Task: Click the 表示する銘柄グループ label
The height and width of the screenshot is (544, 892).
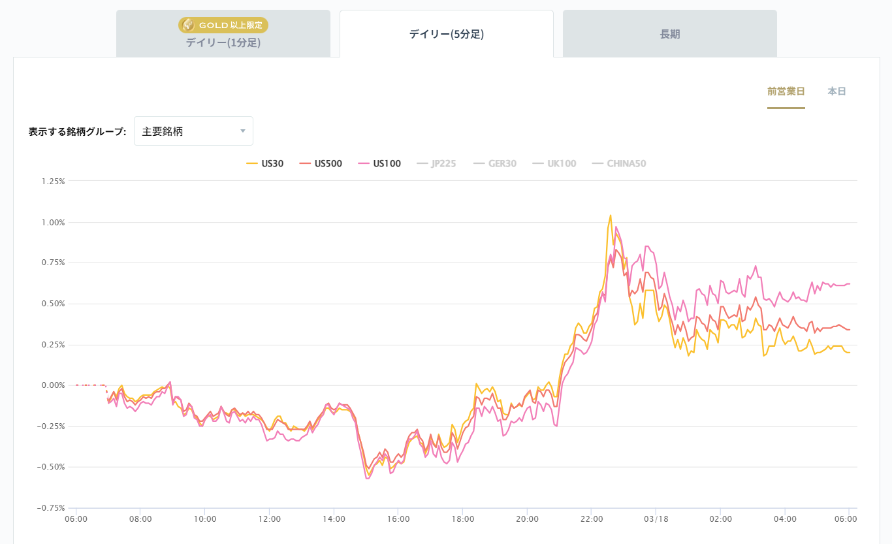Action: pos(77,131)
